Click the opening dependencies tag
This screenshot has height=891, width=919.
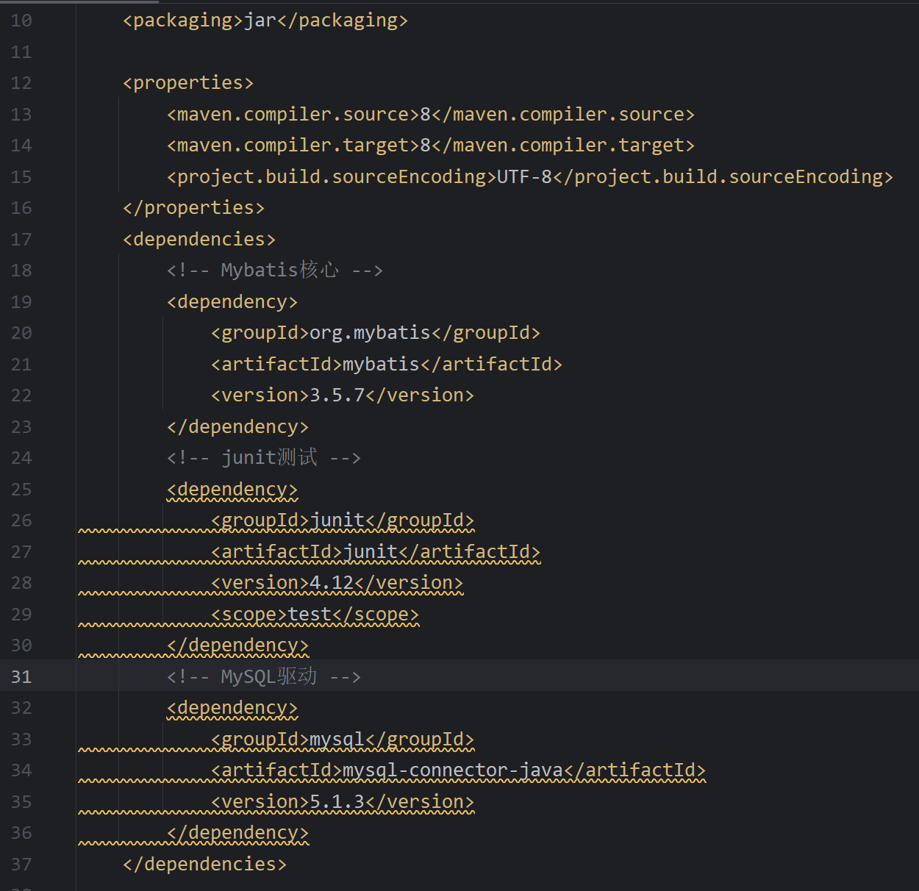point(199,240)
